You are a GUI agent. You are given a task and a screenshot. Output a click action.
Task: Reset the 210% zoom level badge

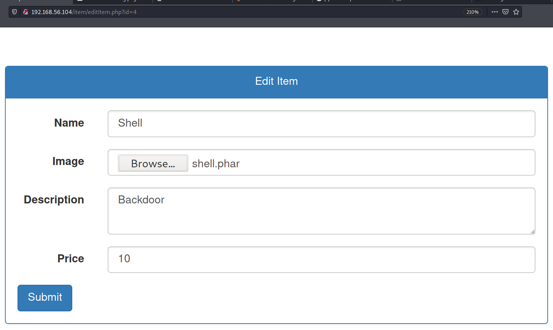tap(472, 12)
